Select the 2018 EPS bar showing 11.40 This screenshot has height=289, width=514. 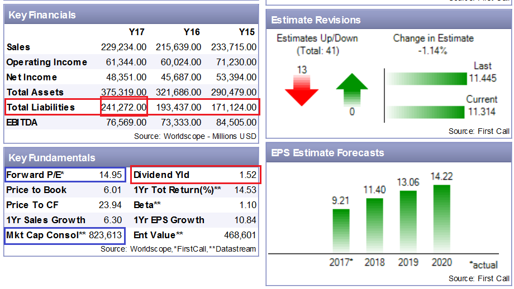374,225
